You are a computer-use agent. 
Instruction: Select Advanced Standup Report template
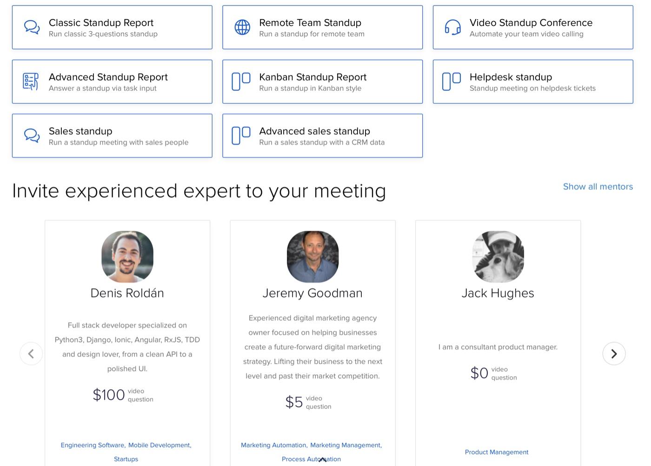112,81
